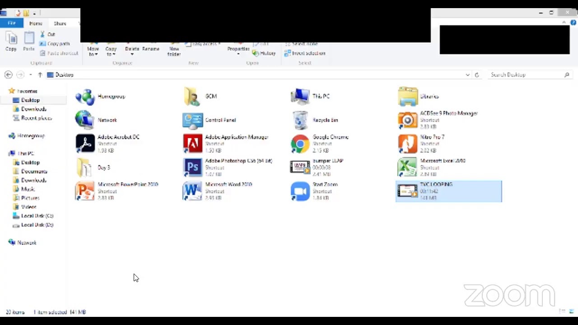Open Explorer help with the question mark icon

point(573,23)
